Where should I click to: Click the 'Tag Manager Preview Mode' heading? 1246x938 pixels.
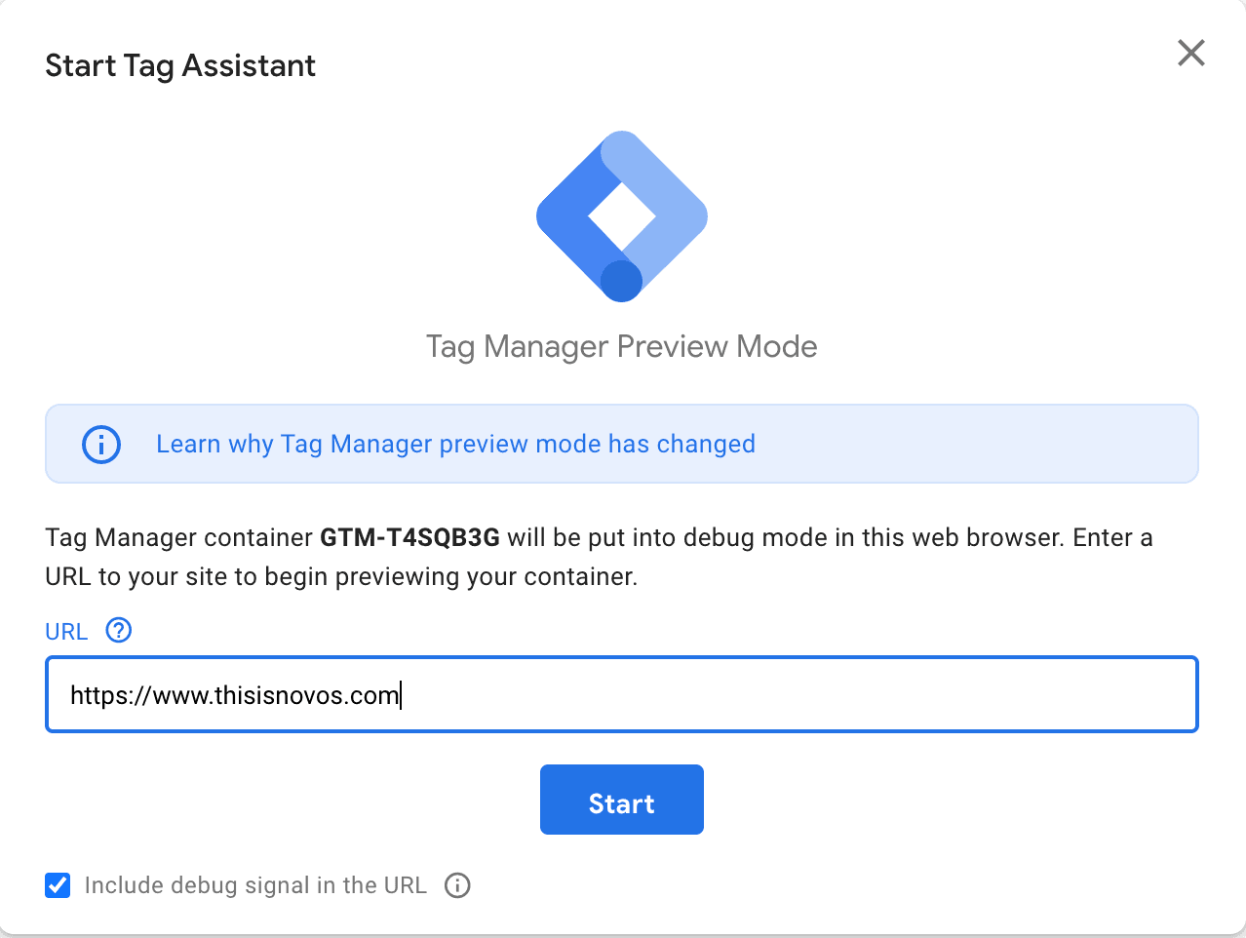coord(622,347)
